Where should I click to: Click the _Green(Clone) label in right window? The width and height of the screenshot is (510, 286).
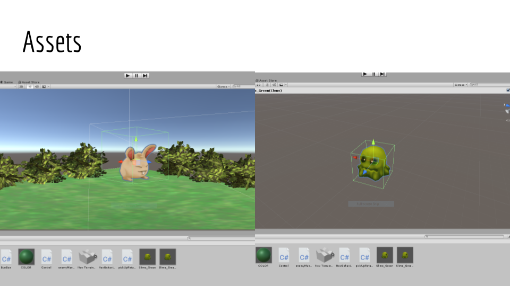click(269, 91)
